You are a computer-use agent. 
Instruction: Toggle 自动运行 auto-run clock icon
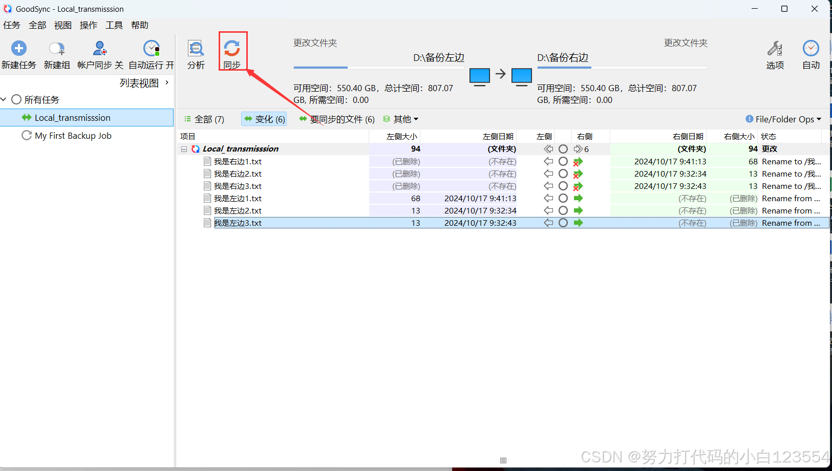[x=152, y=48]
